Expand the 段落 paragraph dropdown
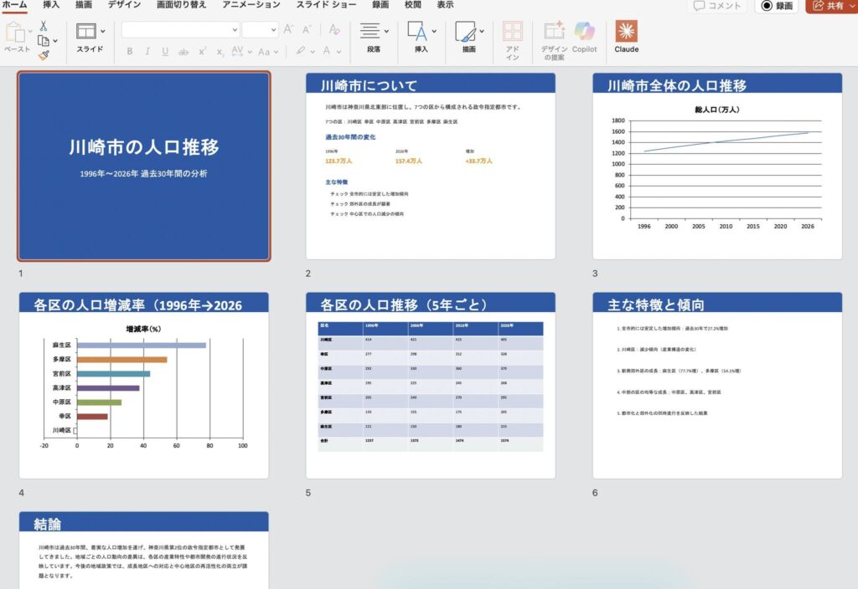 386,31
